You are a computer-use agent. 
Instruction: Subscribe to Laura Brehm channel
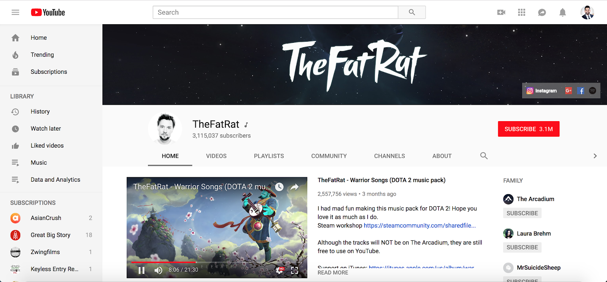522,247
